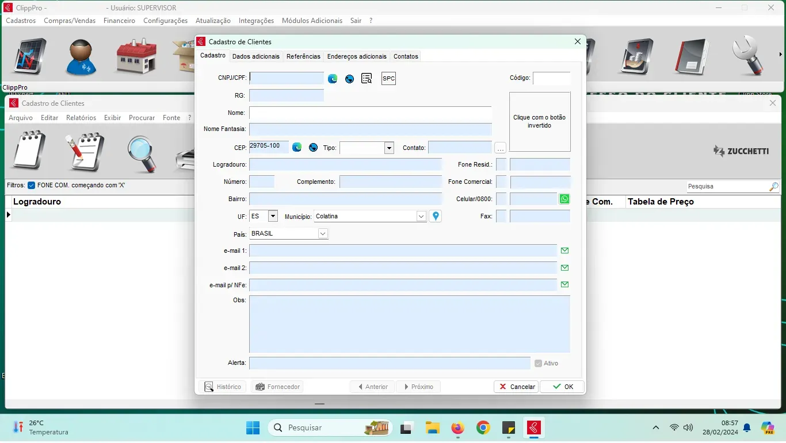
Task: Click the magnifying glass icon in client list toolbar
Action: click(142, 153)
